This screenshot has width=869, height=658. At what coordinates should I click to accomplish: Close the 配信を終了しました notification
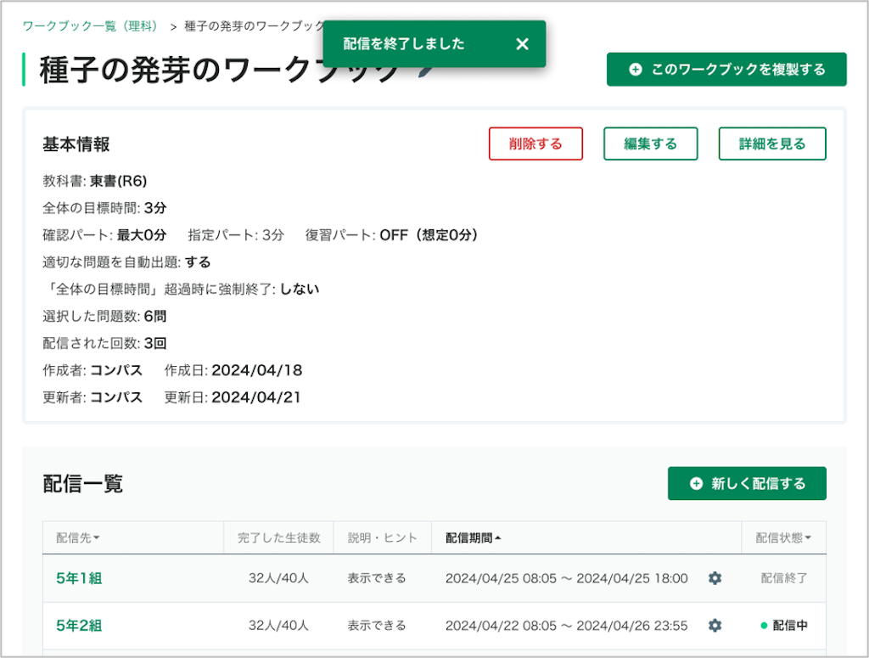click(x=522, y=44)
